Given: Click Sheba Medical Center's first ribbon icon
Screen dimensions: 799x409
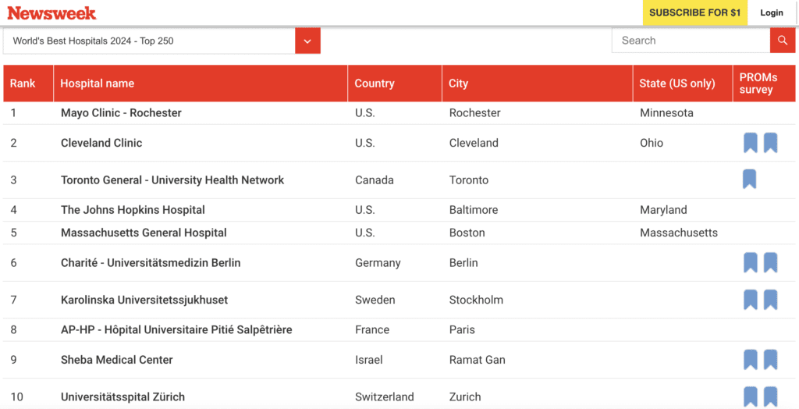Looking at the screenshot, I should coord(750,360).
